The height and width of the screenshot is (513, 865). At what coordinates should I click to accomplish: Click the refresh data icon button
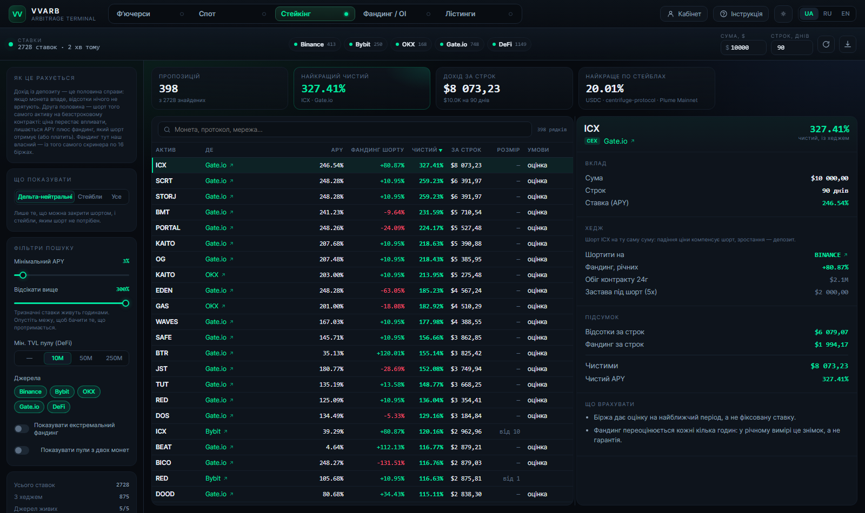tap(826, 44)
